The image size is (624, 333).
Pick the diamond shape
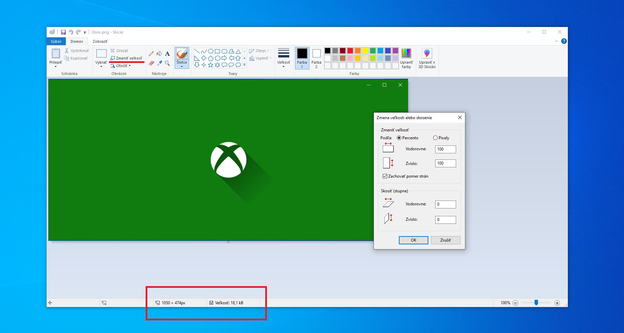[x=204, y=58]
